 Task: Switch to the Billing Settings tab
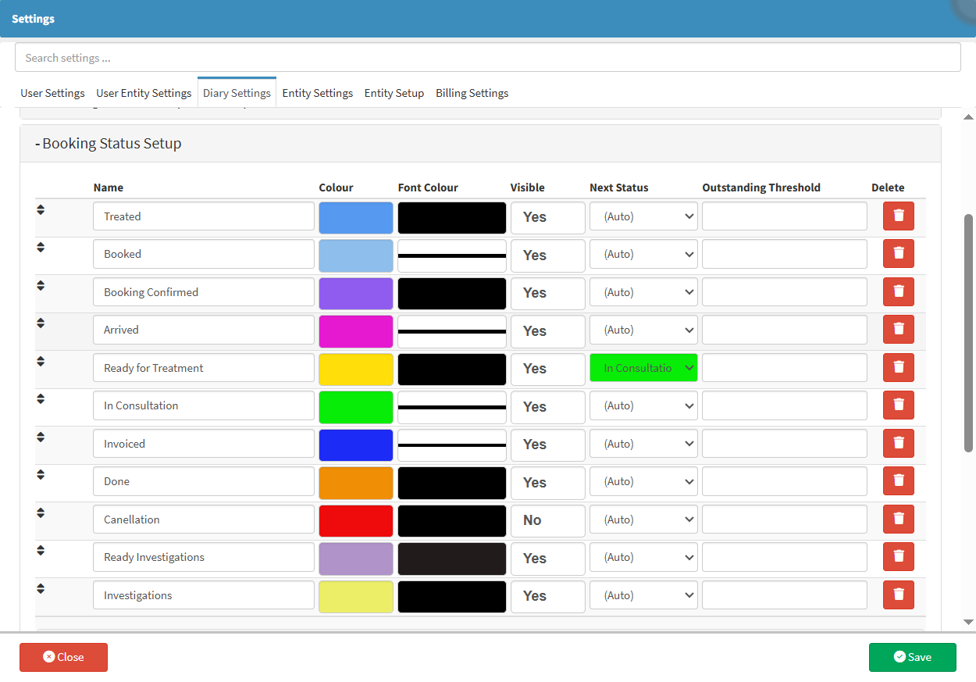pyautogui.click(x=472, y=93)
